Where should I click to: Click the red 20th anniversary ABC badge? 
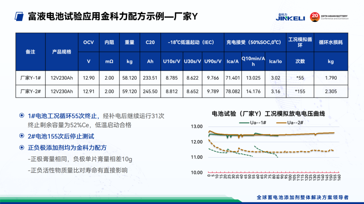pos(314,17)
